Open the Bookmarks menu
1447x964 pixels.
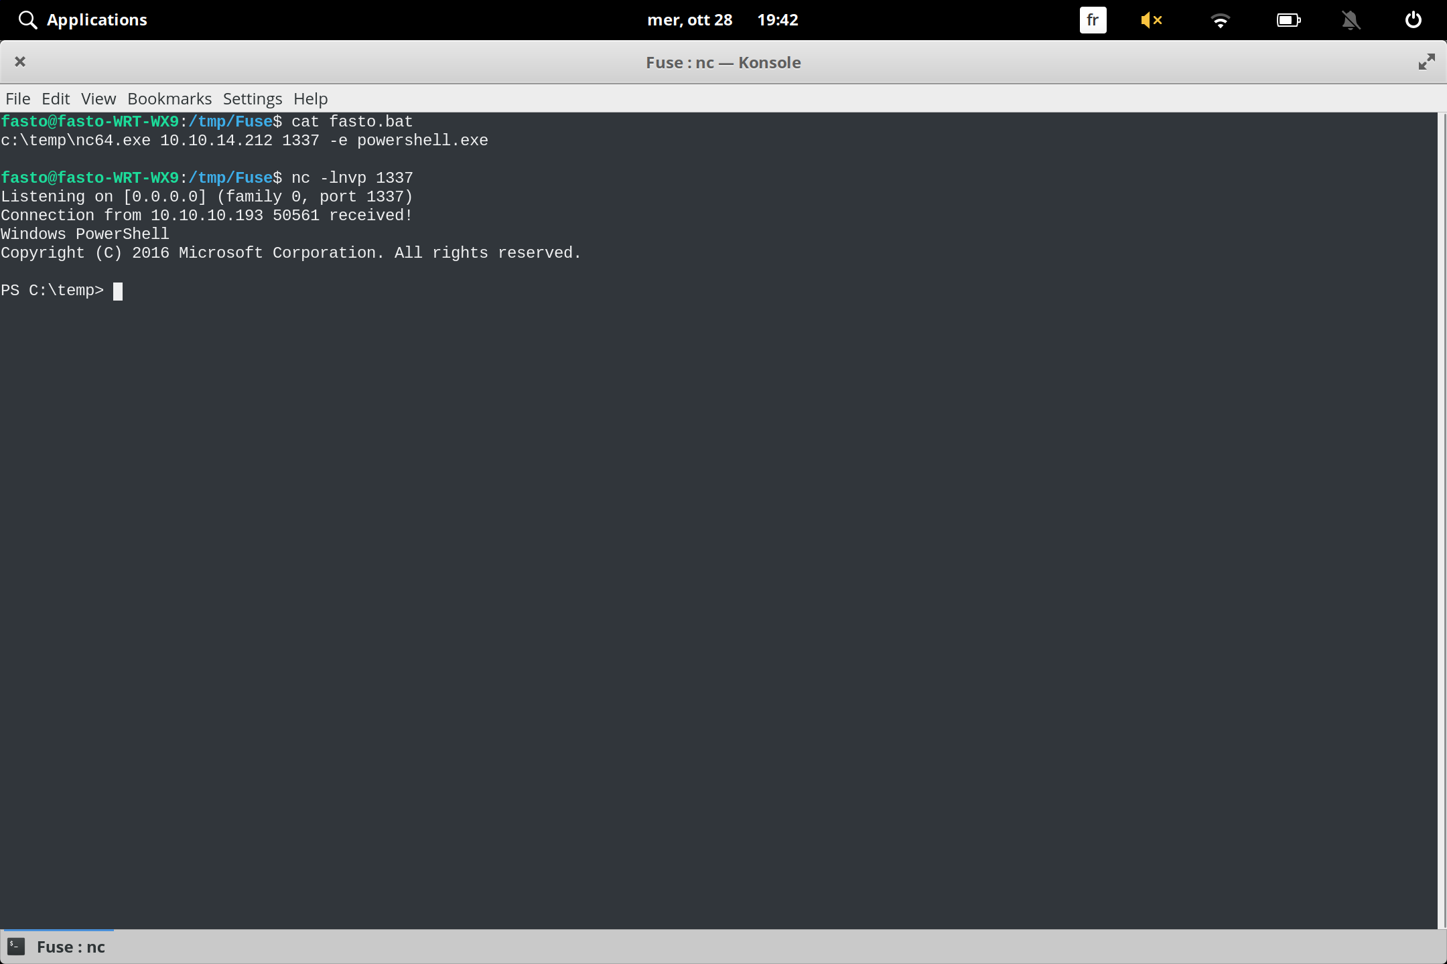point(169,98)
